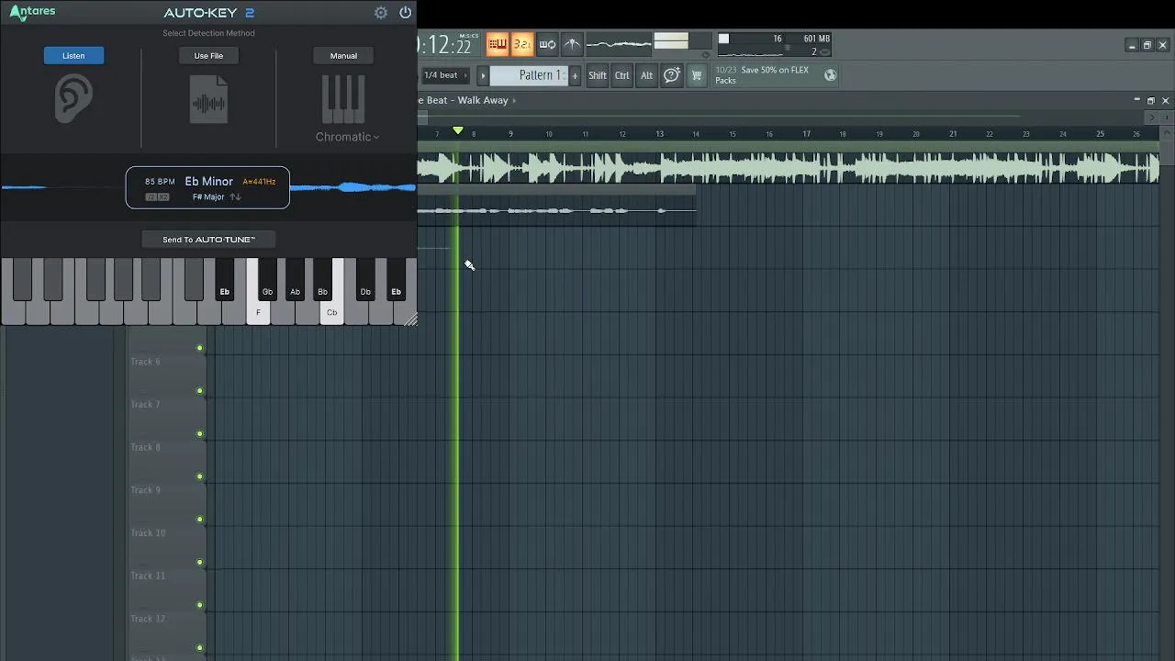This screenshot has height=661, width=1175.
Task: Select the Use File detection method
Action: tap(208, 56)
